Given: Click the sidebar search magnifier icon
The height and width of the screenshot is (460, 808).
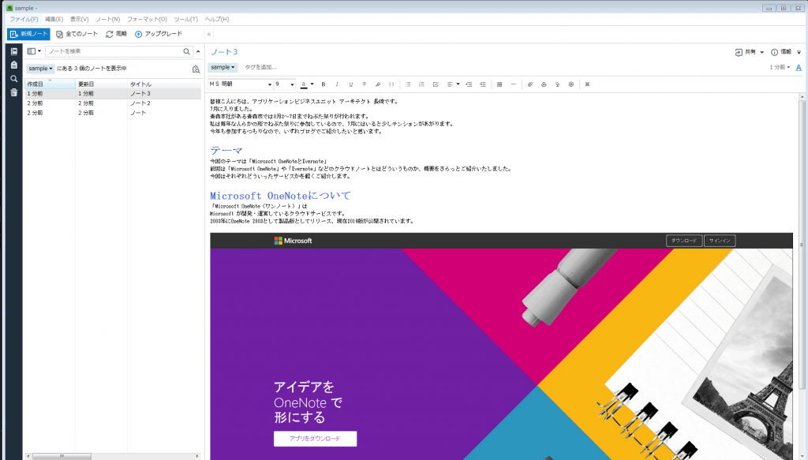Looking at the screenshot, I should (x=13, y=79).
